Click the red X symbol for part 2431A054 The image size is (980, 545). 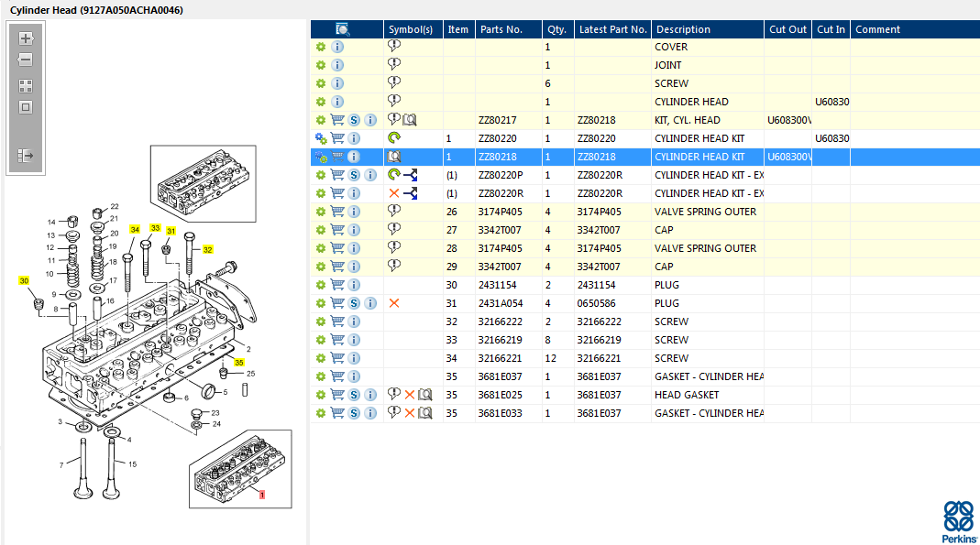click(x=394, y=303)
